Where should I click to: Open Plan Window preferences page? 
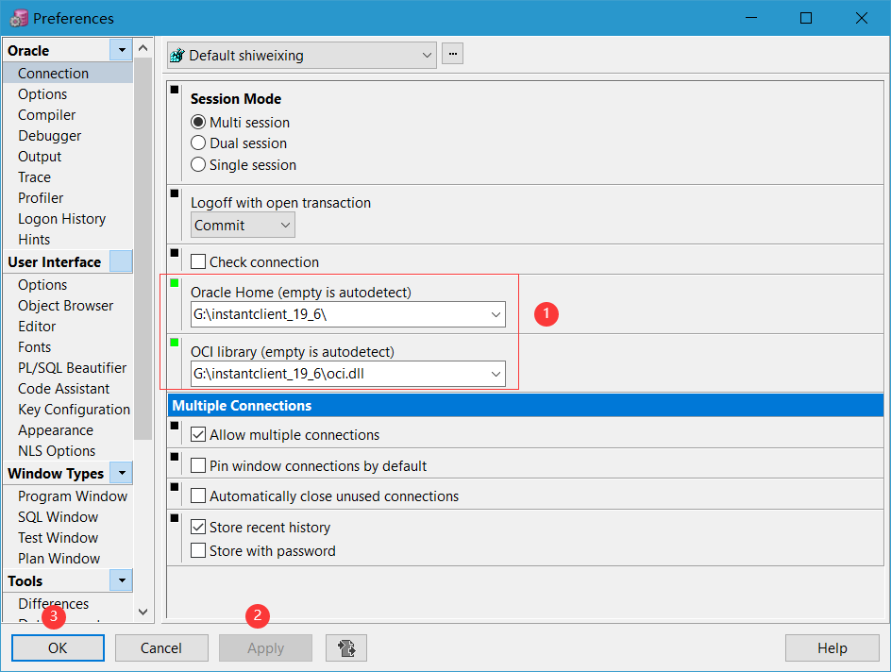59,559
